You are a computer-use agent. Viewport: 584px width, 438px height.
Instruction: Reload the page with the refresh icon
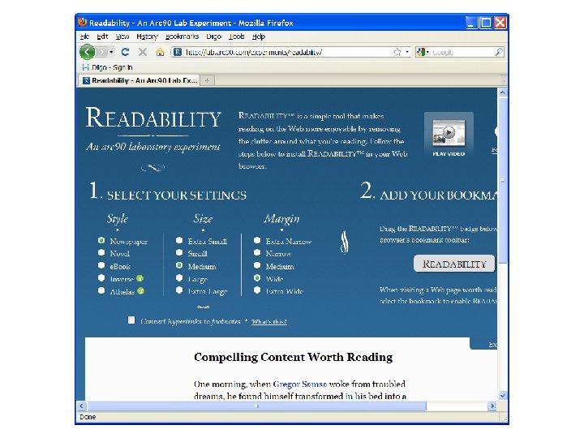click(x=125, y=52)
